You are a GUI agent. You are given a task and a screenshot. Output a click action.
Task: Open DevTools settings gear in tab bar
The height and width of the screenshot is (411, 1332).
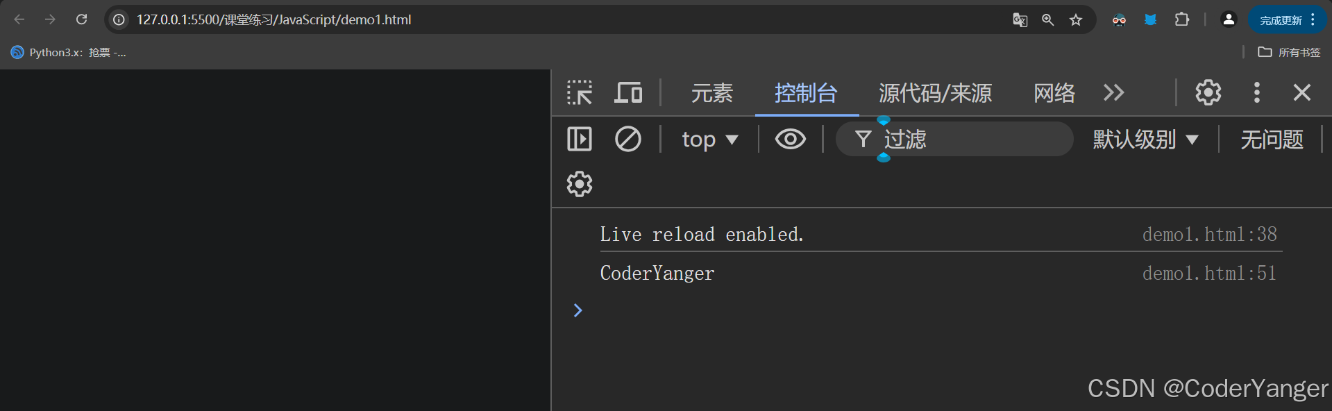[x=1208, y=92]
